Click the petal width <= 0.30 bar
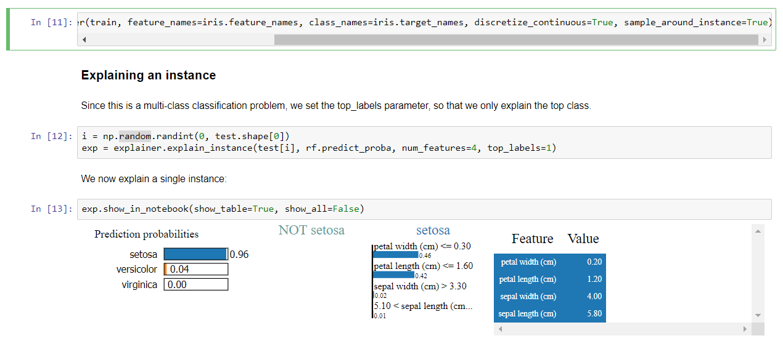 click(x=396, y=254)
